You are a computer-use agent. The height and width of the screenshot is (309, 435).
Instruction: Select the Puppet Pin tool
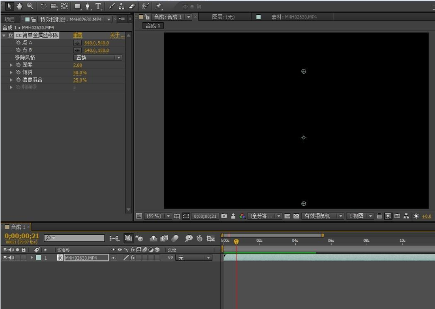pos(158,6)
